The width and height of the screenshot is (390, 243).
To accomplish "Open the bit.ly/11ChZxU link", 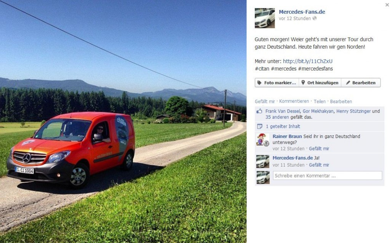I will coord(307,61).
